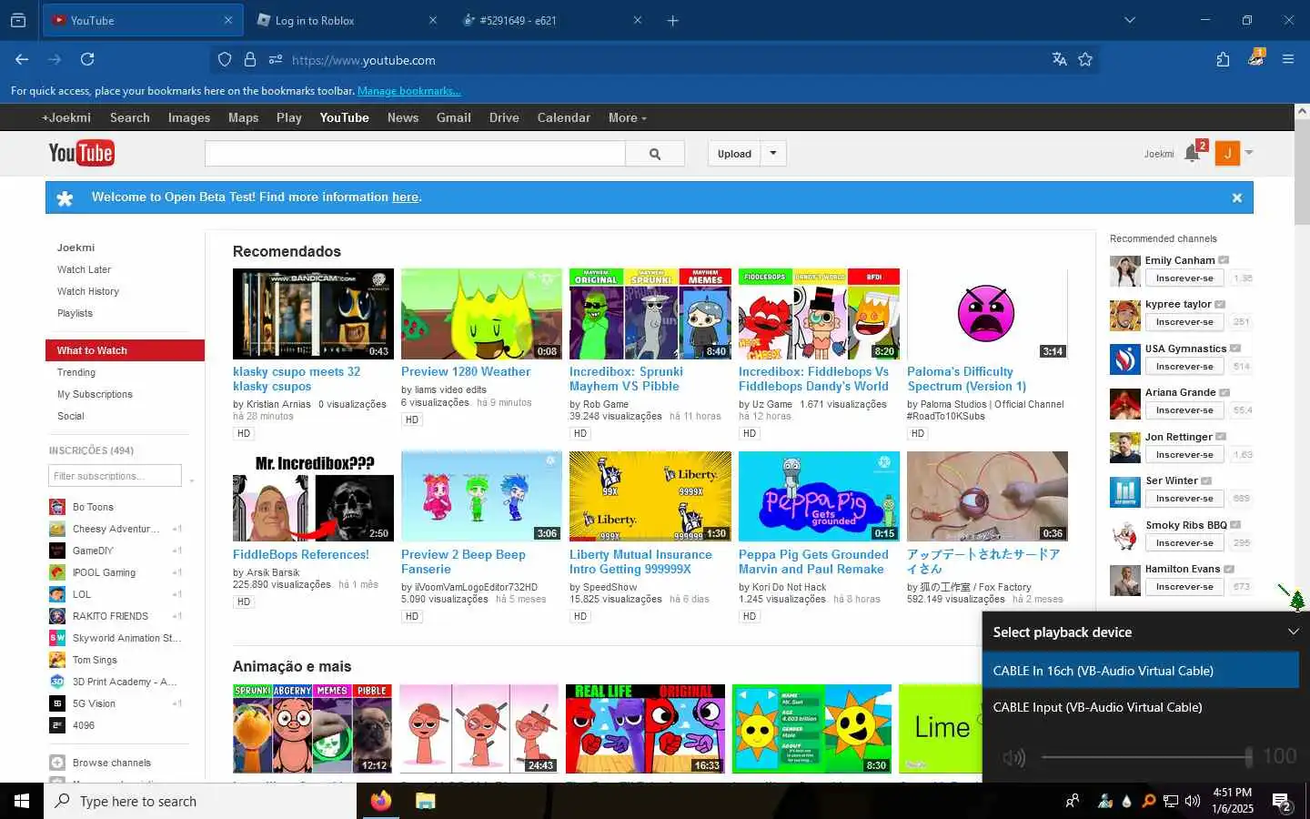
Task: Click the Windows taskbar search box
Action: pos(200,801)
